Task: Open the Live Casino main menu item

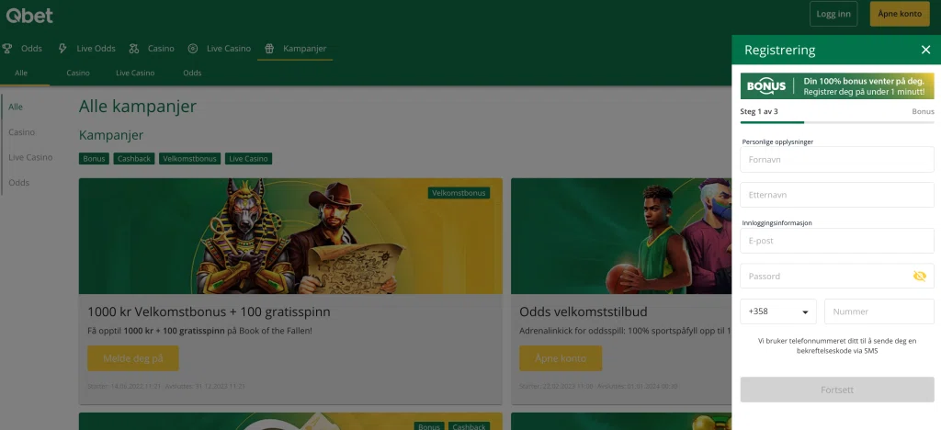Action: click(229, 49)
